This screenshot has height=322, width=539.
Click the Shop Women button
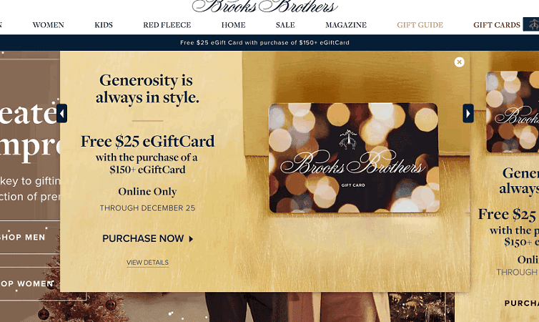tap(27, 284)
